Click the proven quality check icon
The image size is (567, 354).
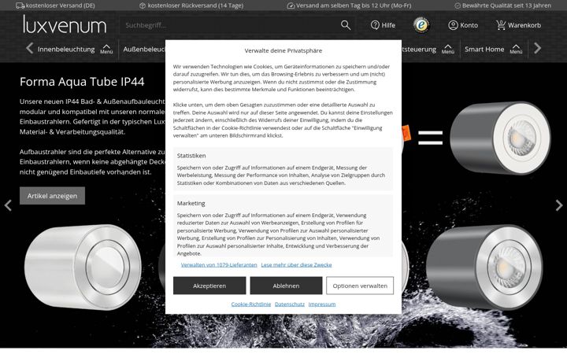tap(458, 6)
